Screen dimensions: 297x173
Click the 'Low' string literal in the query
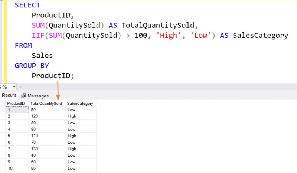coord(200,35)
